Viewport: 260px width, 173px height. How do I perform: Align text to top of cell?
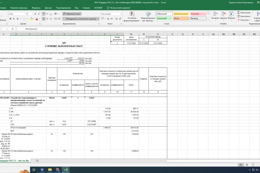[44, 14]
